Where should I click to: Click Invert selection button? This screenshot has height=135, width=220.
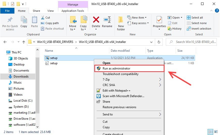(x=199, y=29)
